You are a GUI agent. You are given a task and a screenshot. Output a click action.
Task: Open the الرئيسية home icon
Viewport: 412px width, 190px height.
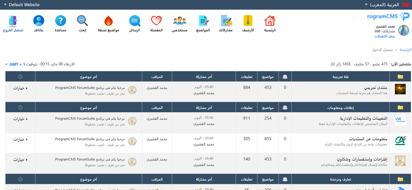click(x=270, y=21)
